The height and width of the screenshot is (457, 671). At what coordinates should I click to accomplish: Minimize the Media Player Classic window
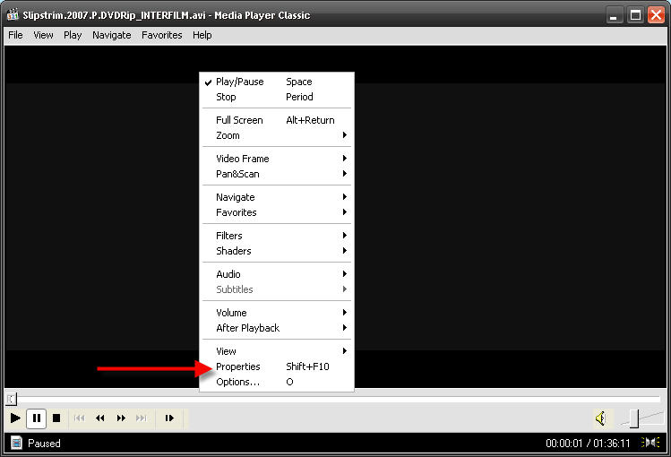(x=614, y=15)
